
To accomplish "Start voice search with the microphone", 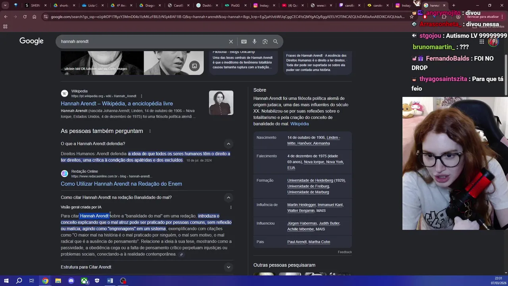I will (x=254, y=41).
